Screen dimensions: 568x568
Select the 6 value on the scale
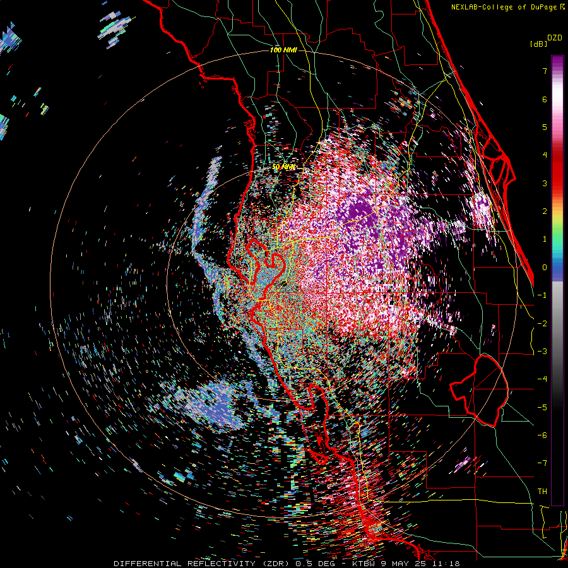(x=545, y=99)
